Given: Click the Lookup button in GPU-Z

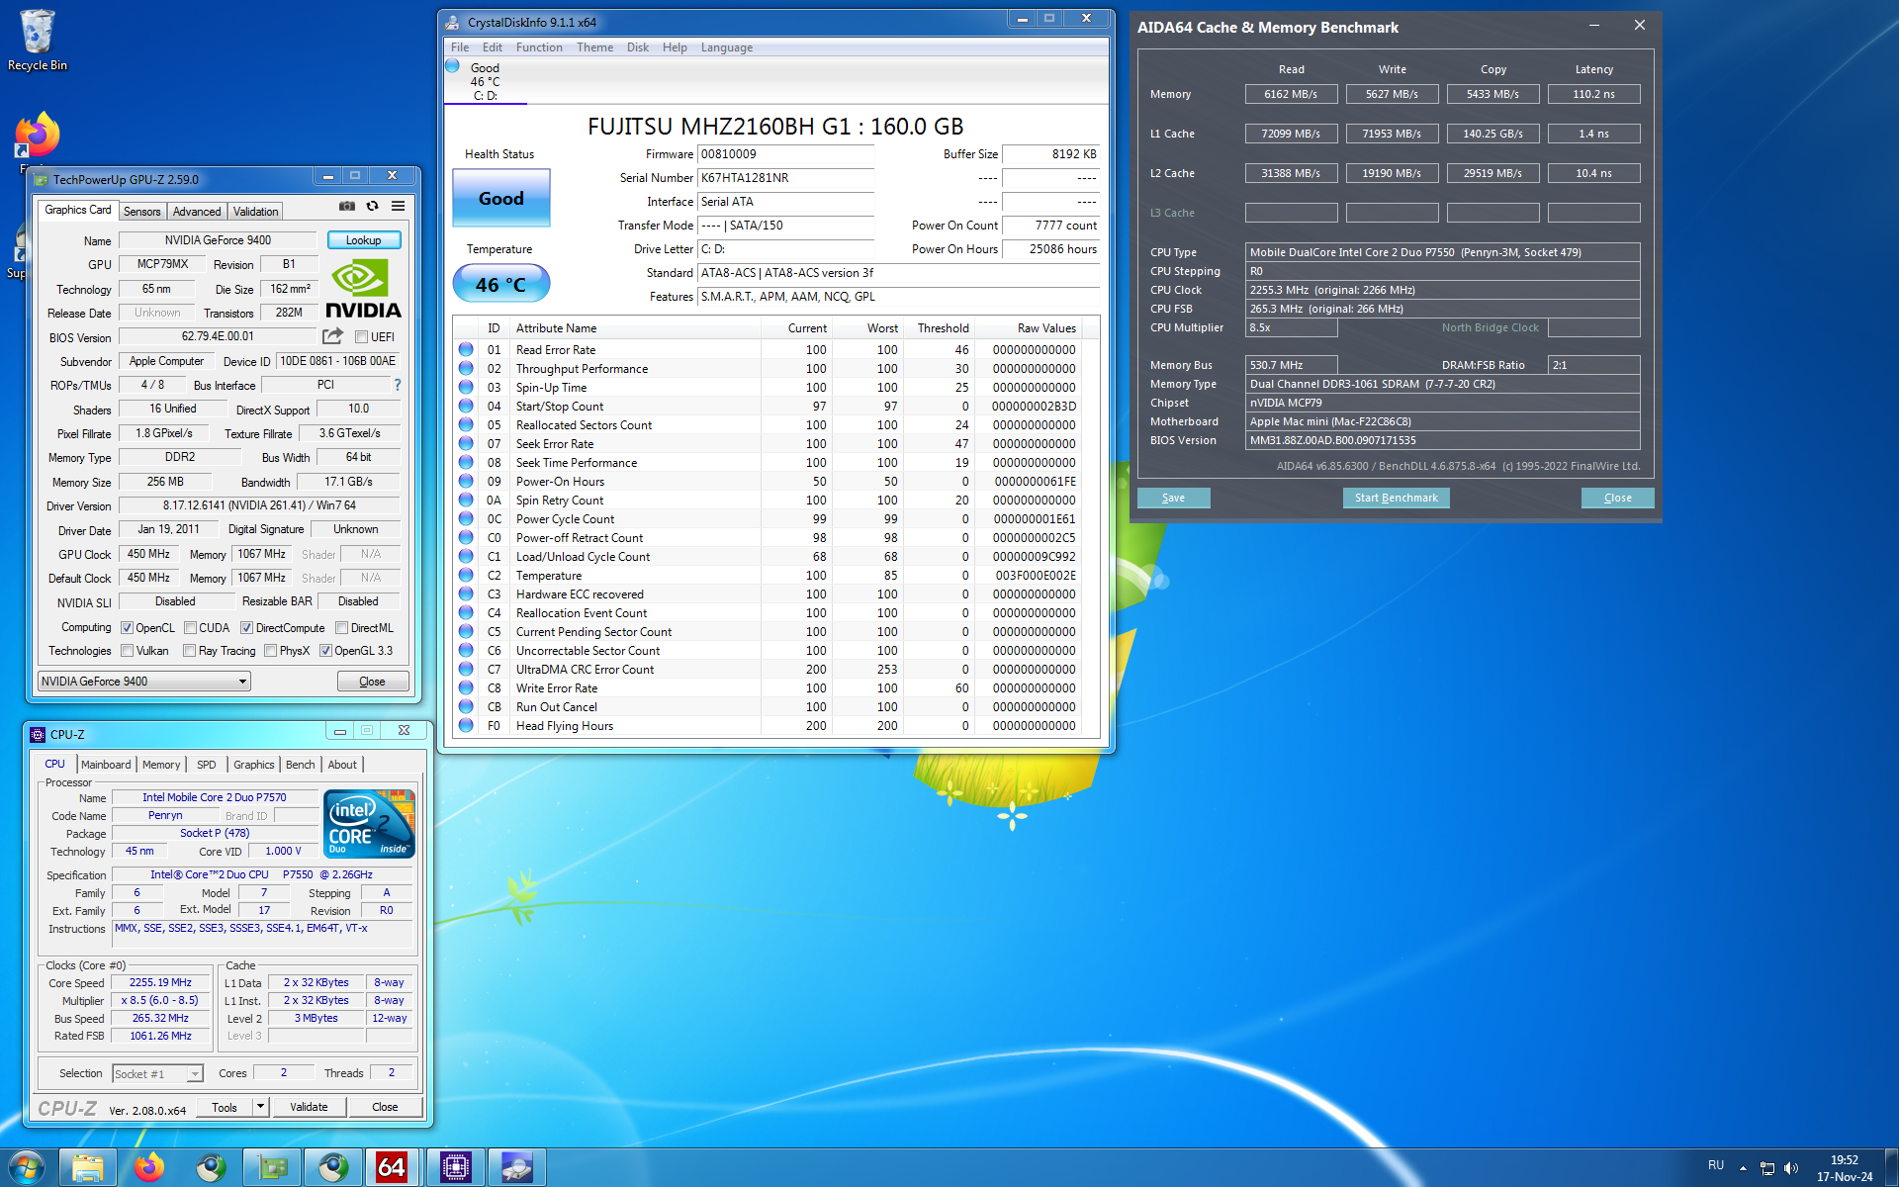Looking at the screenshot, I should (363, 240).
